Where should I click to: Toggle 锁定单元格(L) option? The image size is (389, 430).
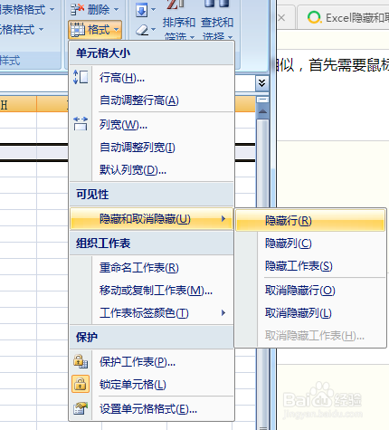152,385
